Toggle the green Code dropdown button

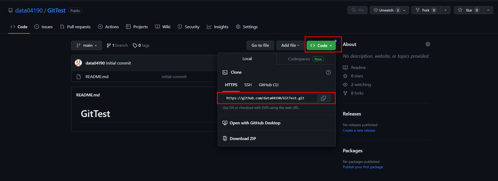[321, 45]
